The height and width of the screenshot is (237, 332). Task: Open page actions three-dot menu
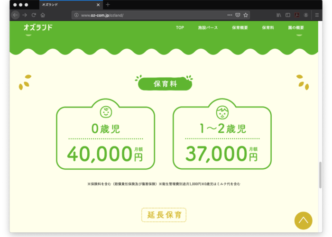point(230,15)
